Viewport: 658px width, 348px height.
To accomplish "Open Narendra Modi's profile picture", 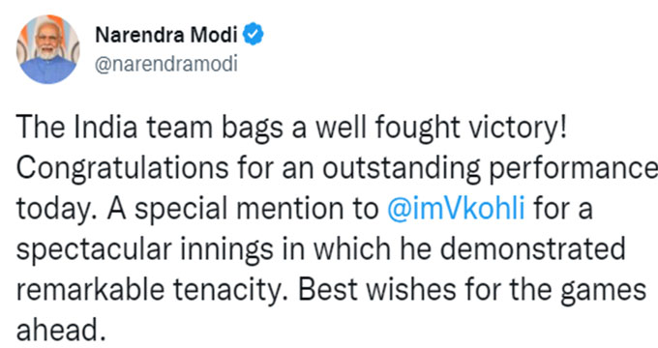I will point(47,49).
